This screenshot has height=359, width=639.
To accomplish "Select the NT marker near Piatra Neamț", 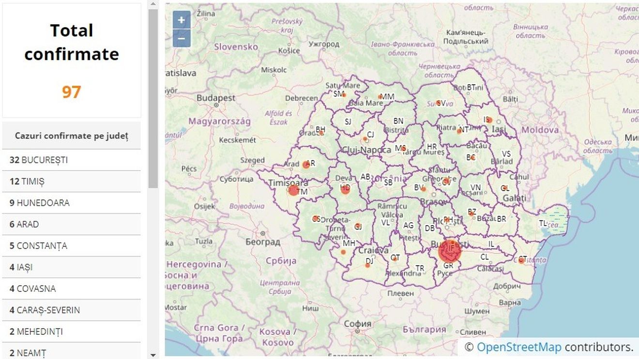I will tap(460, 129).
